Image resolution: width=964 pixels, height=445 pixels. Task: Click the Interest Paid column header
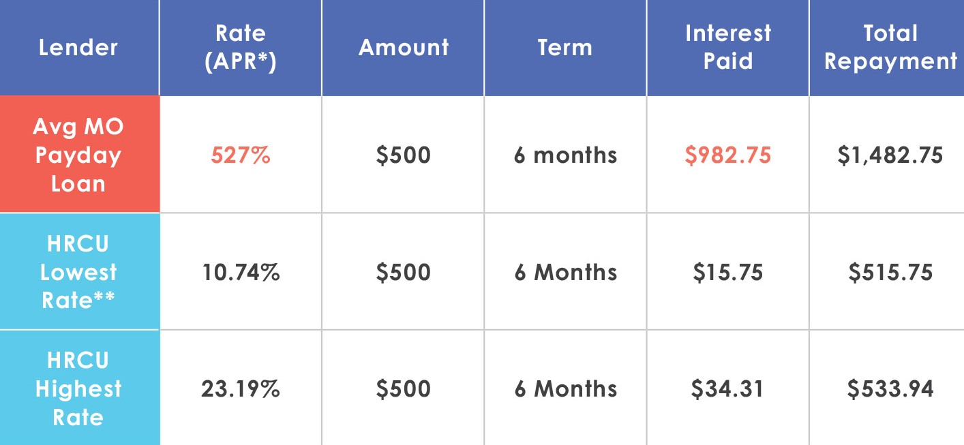tap(728, 48)
